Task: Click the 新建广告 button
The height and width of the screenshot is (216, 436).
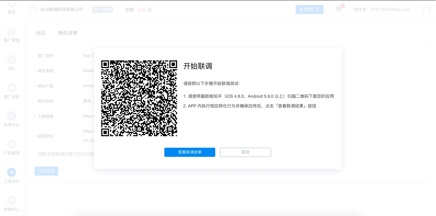Action: click(x=309, y=9)
